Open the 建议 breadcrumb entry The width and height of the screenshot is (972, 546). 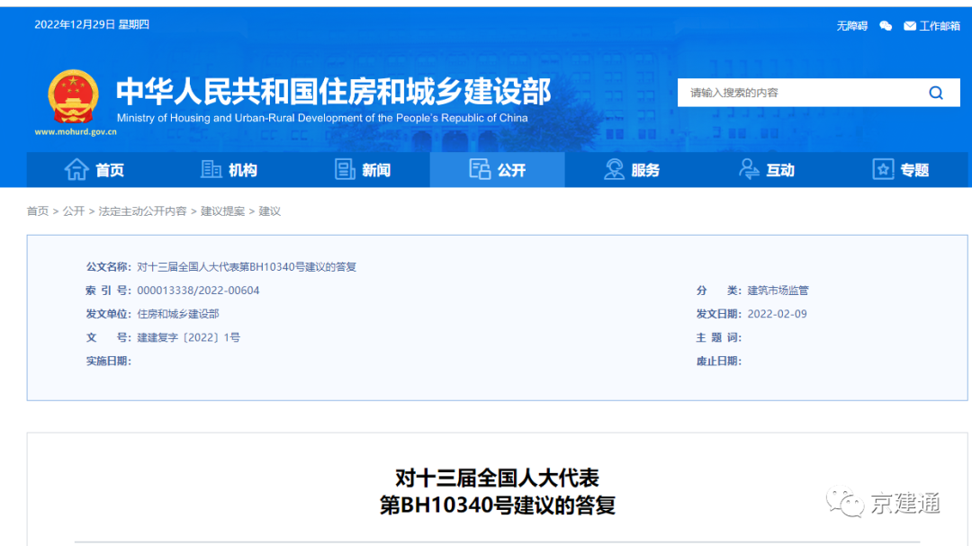tap(269, 211)
